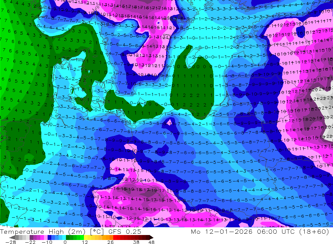The image size is (333, 244).
Task: Click the '48' legend value
Action: click(152, 242)
